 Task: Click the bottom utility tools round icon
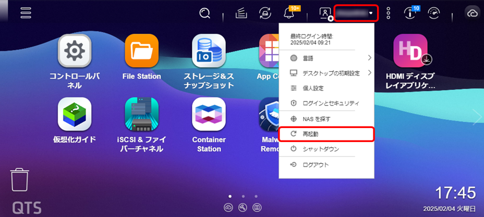click(243, 208)
